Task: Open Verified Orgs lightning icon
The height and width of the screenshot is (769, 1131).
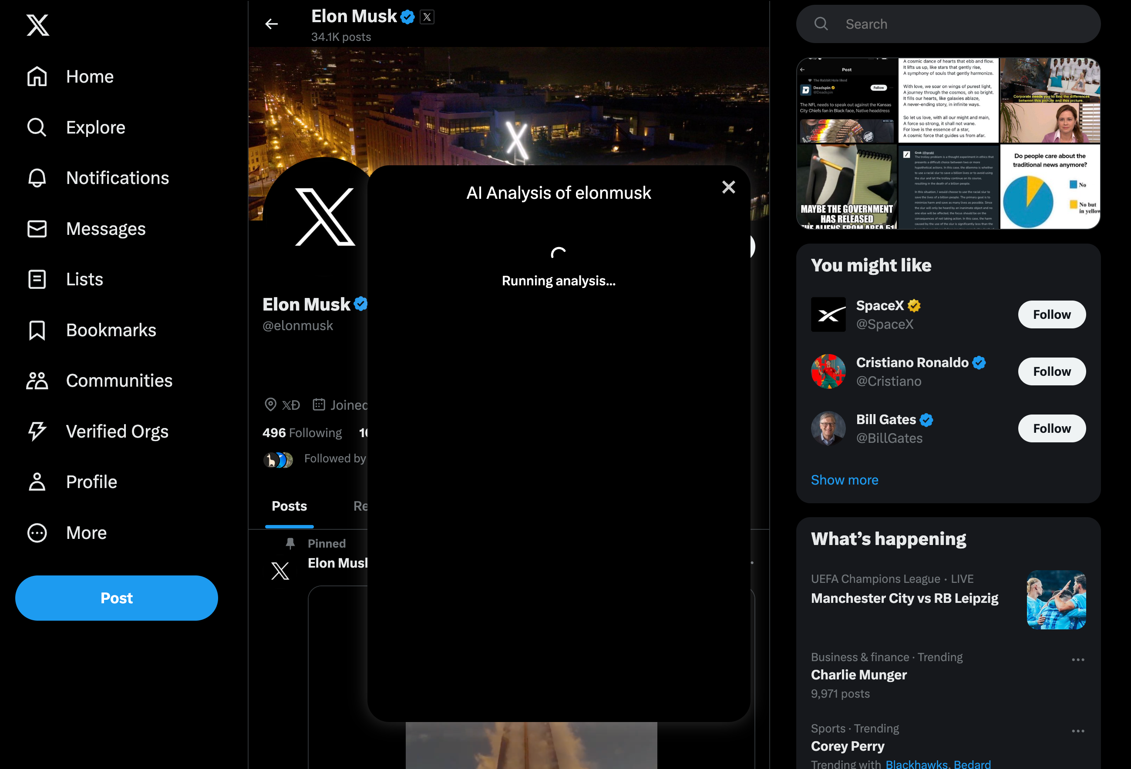Action: (37, 431)
